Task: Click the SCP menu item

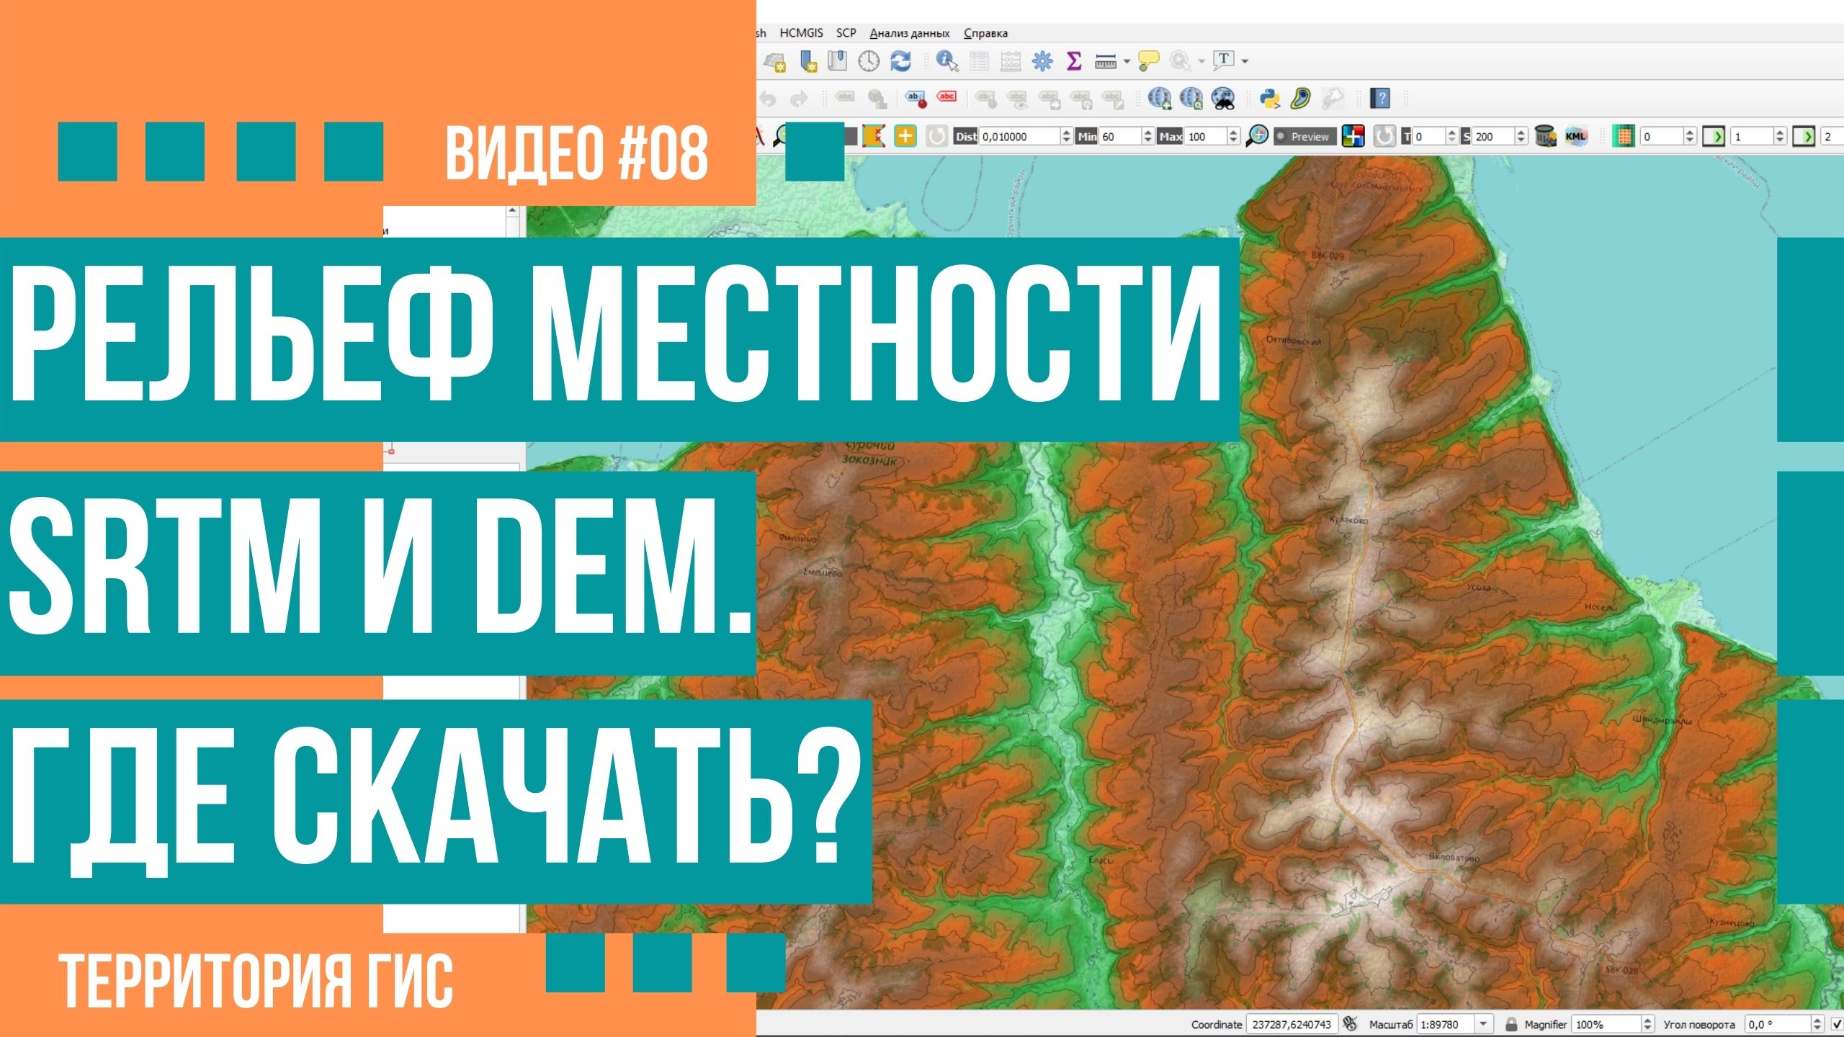Action: click(x=846, y=33)
